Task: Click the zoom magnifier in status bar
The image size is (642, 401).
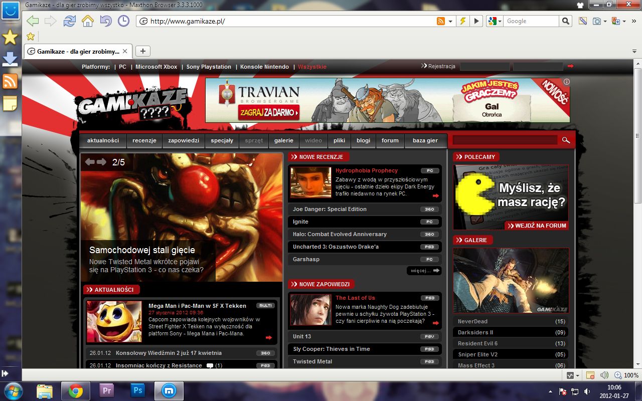Action: coord(618,375)
